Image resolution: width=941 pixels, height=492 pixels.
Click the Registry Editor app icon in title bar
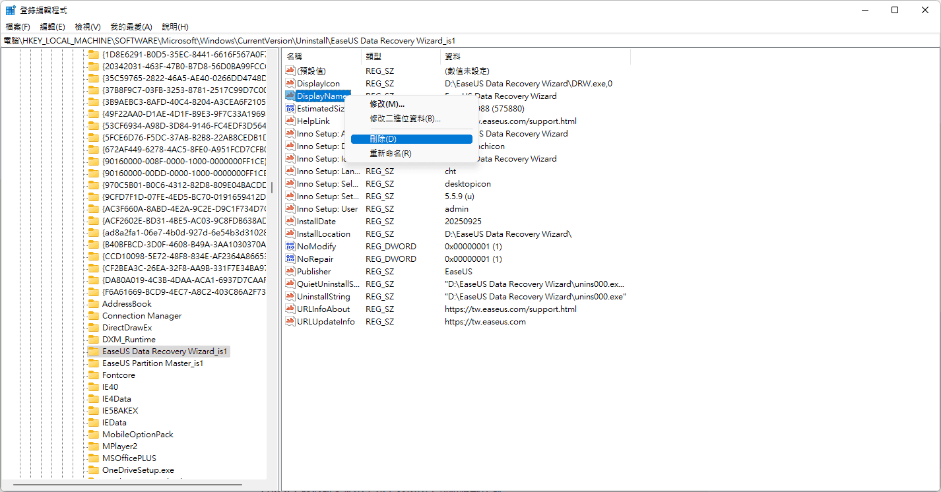tap(11, 10)
